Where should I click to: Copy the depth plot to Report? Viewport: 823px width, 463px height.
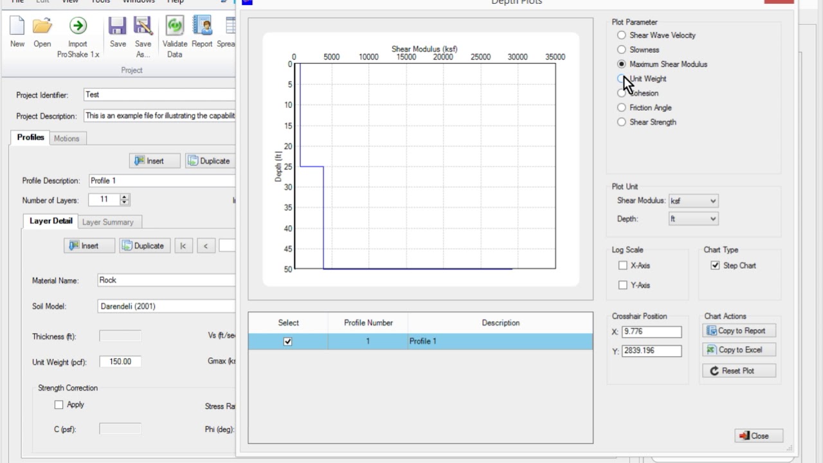(739, 331)
